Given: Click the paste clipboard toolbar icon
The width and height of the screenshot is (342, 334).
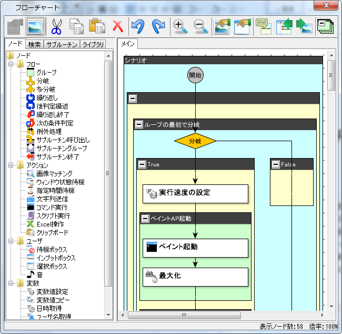Looking at the screenshot, I should (97, 26).
